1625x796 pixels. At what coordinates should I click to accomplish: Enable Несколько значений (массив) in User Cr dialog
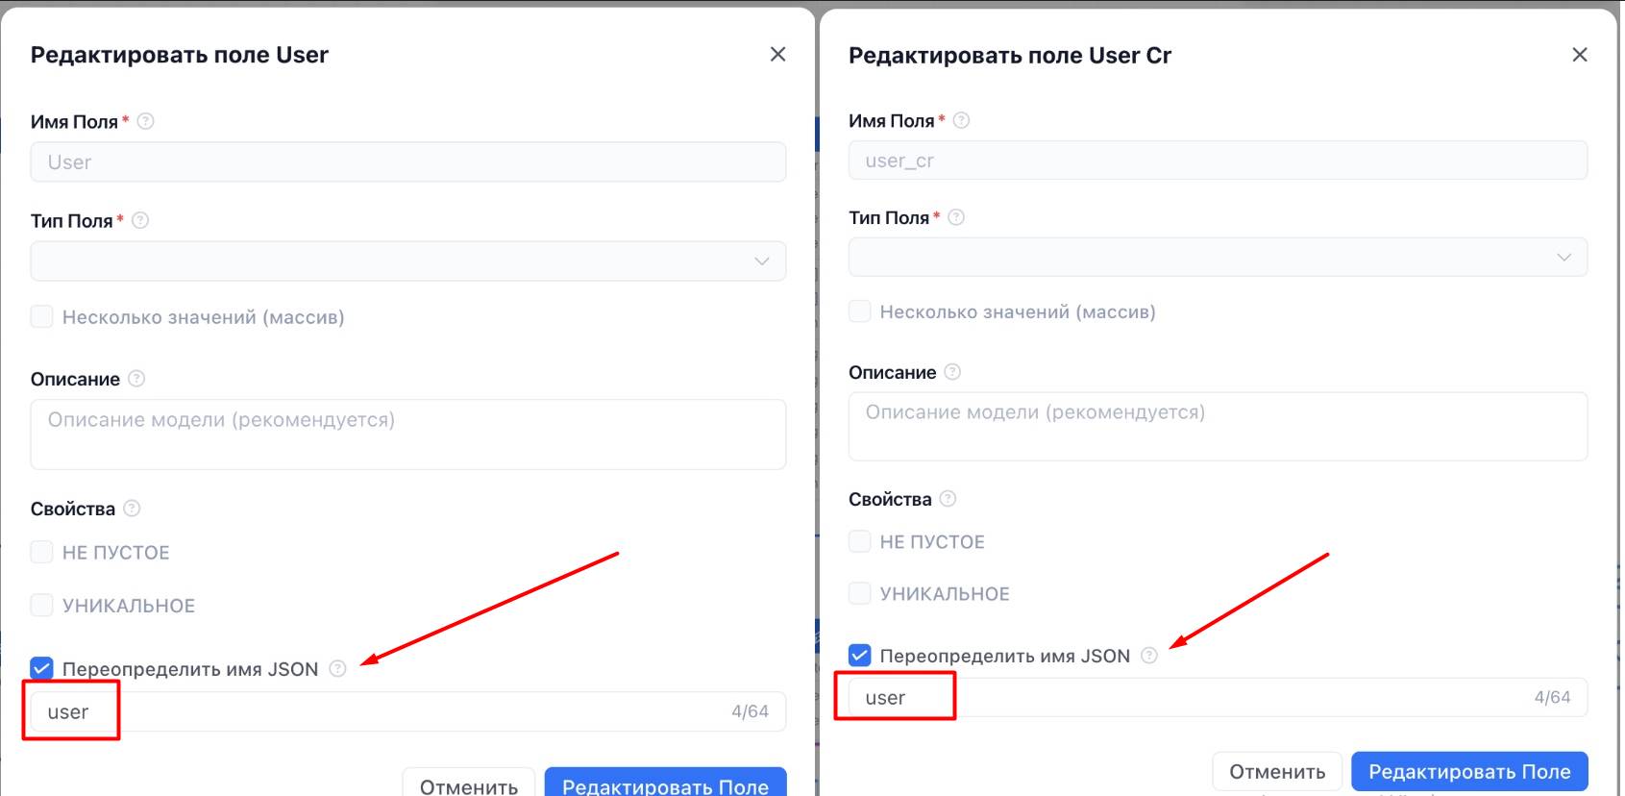(860, 311)
